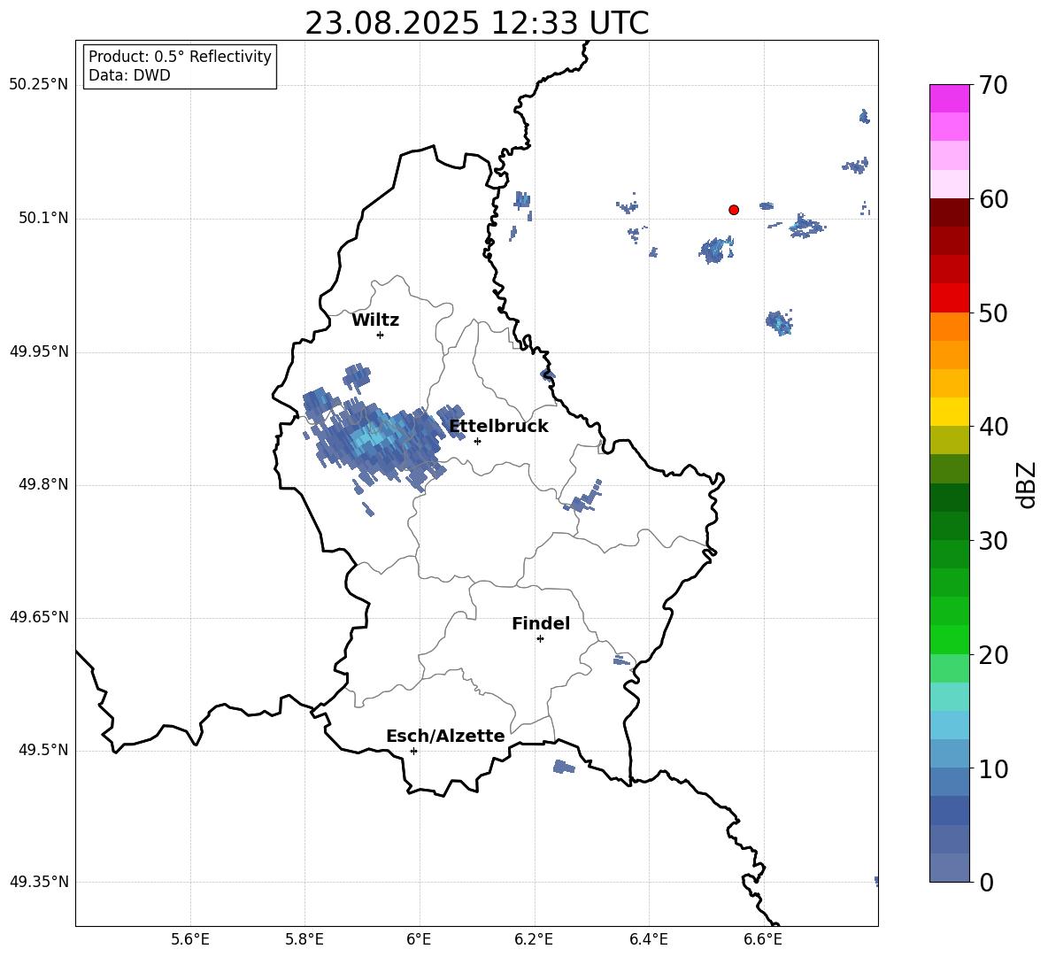Viewport: 1048px width, 957px height.
Task: Click the 0 colorbar tick label
Action: pyautogui.click(x=986, y=883)
